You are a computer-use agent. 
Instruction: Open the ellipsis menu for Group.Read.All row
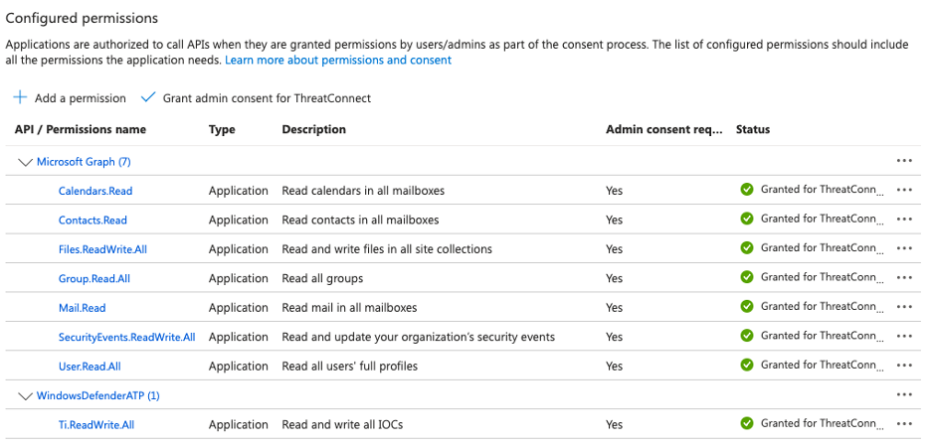[x=904, y=277]
